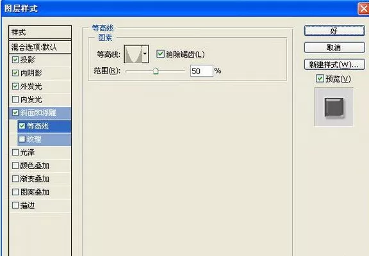Click the 范围 percentage input field
Screen dimensions: 369x256
201,71
